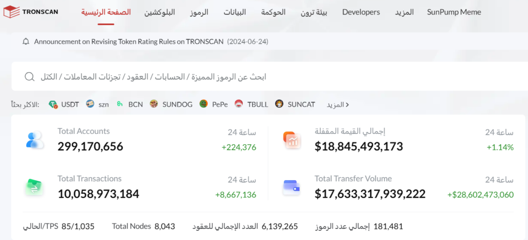528x240 pixels.
Task: Click the Total Accounts value 299,170,656
Action: (90, 147)
